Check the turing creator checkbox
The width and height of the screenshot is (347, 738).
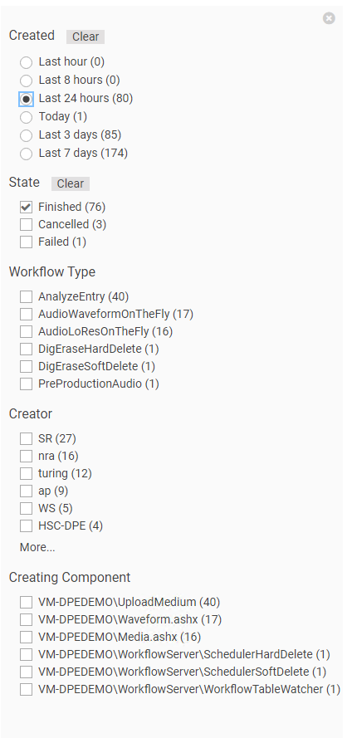pyautogui.click(x=26, y=473)
